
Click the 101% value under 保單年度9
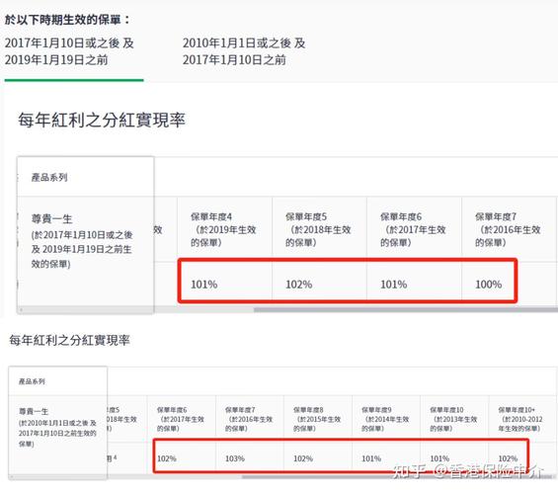[371, 458]
